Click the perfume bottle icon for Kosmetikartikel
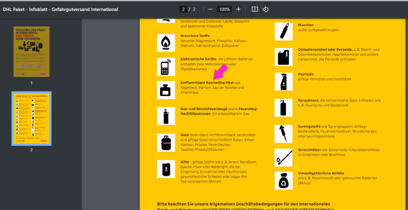408x210 pixels. click(166, 90)
